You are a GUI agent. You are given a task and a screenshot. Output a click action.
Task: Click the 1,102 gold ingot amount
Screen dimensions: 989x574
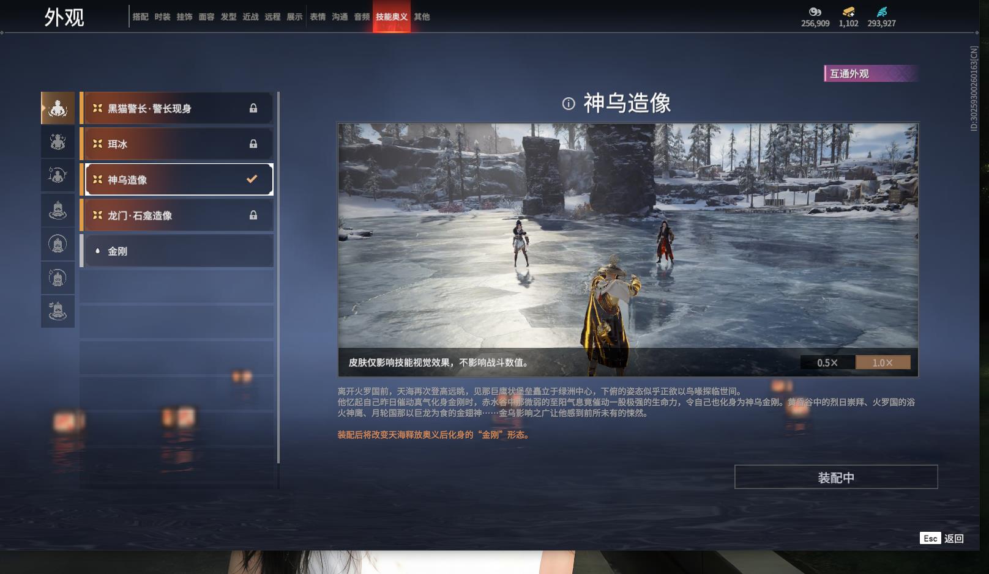point(849,23)
